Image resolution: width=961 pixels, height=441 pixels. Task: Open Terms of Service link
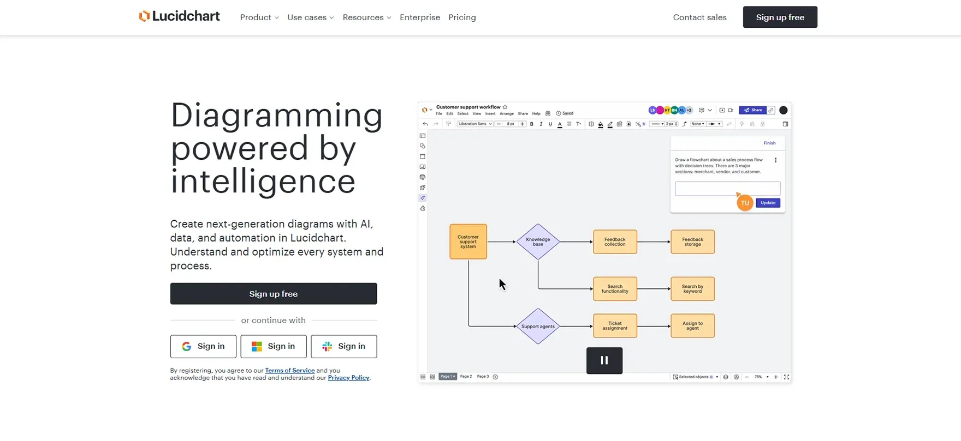point(290,371)
